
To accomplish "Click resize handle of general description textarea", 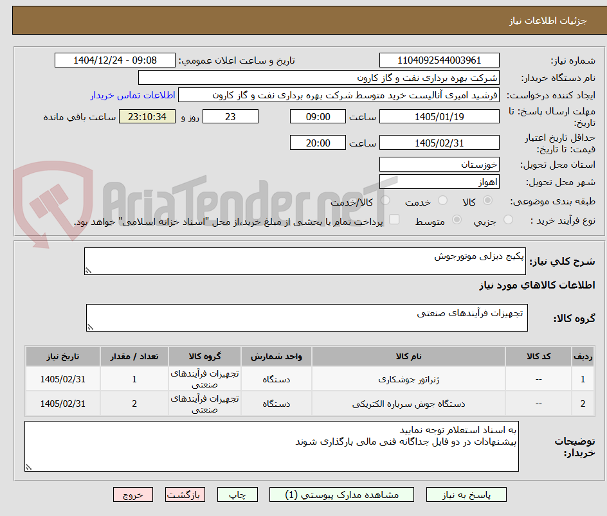I will point(88,271).
